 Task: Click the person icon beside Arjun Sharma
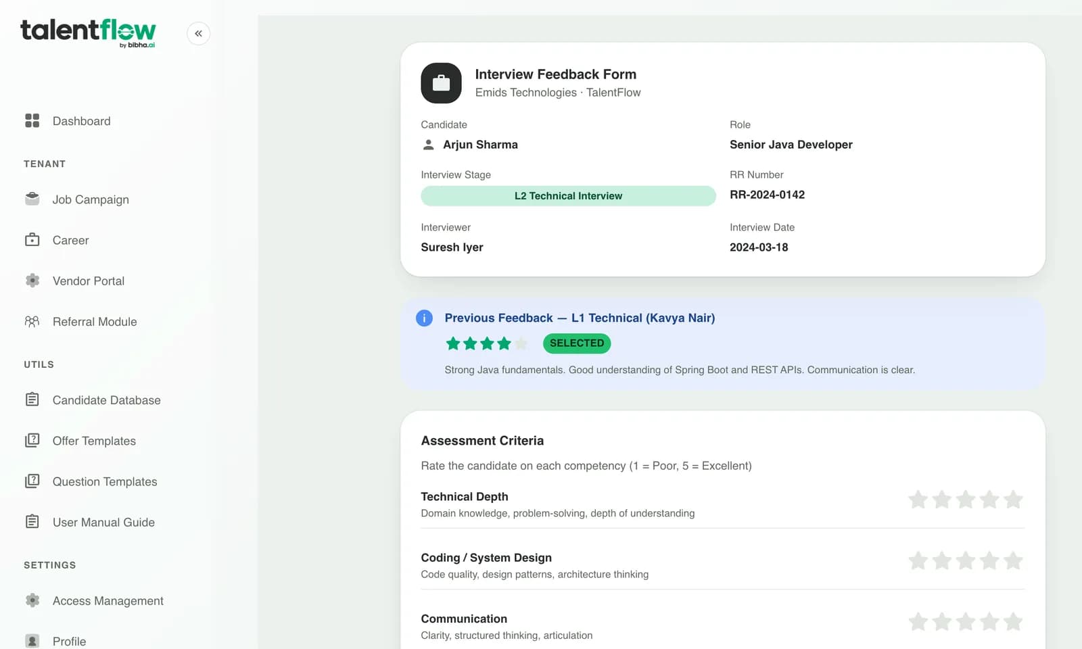pyautogui.click(x=428, y=145)
